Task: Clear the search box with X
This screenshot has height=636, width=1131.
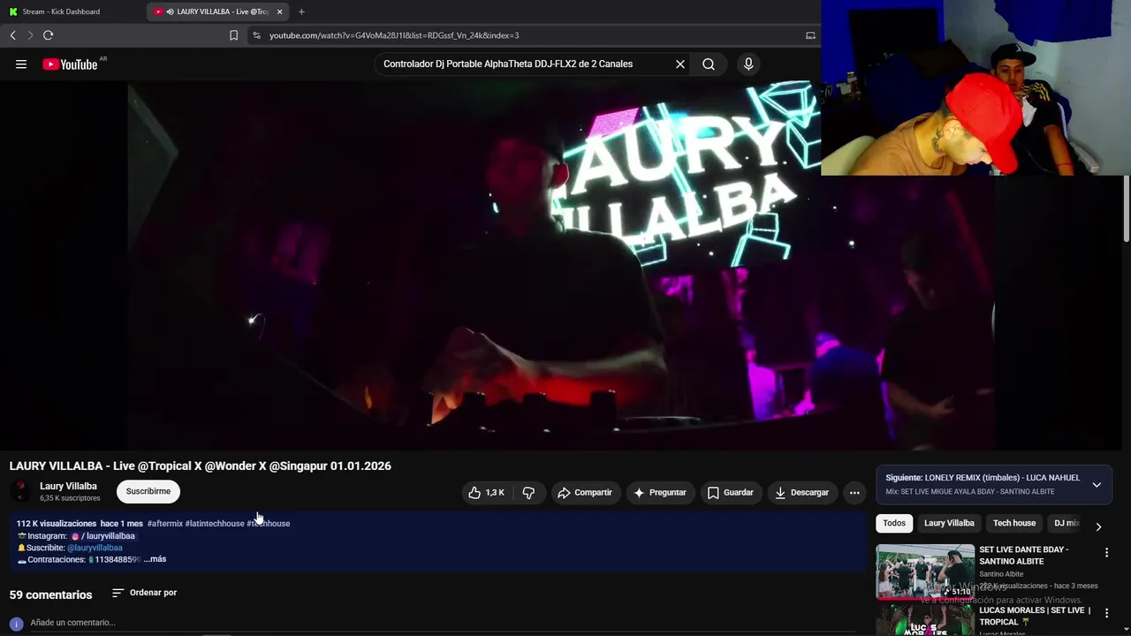Action: (x=680, y=64)
